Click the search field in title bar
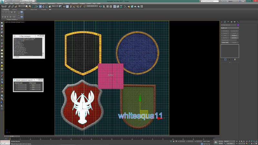This screenshot has height=145, width=258. click(x=210, y=1)
